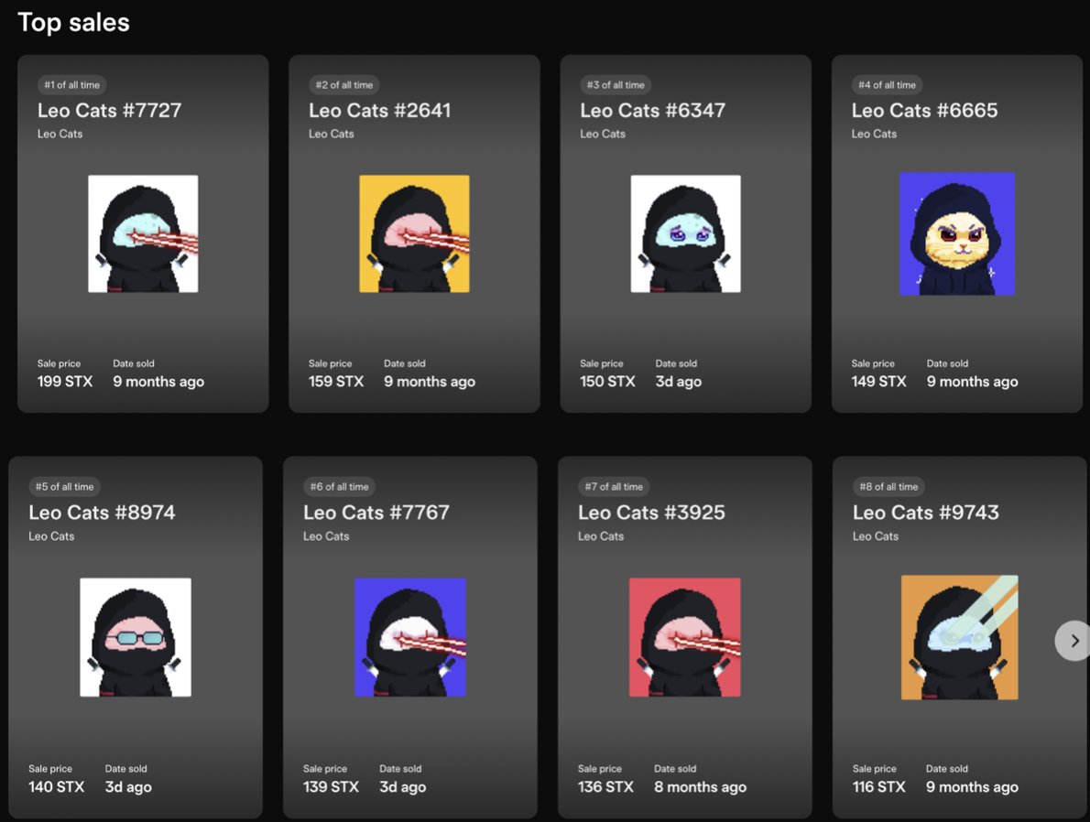The image size is (1090, 822).
Task: Click the 159 STX sale price
Action: 336,382
